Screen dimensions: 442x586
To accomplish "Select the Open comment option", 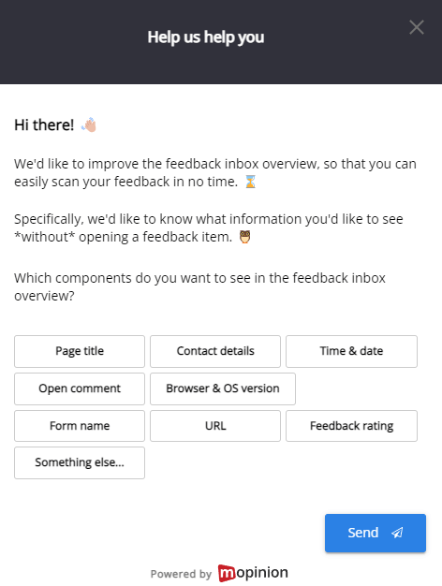I will 80,388.
